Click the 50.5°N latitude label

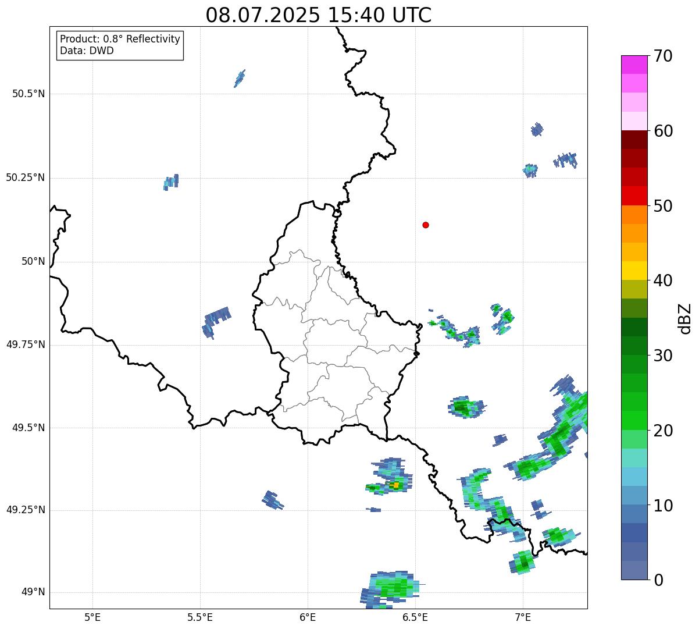[28, 94]
